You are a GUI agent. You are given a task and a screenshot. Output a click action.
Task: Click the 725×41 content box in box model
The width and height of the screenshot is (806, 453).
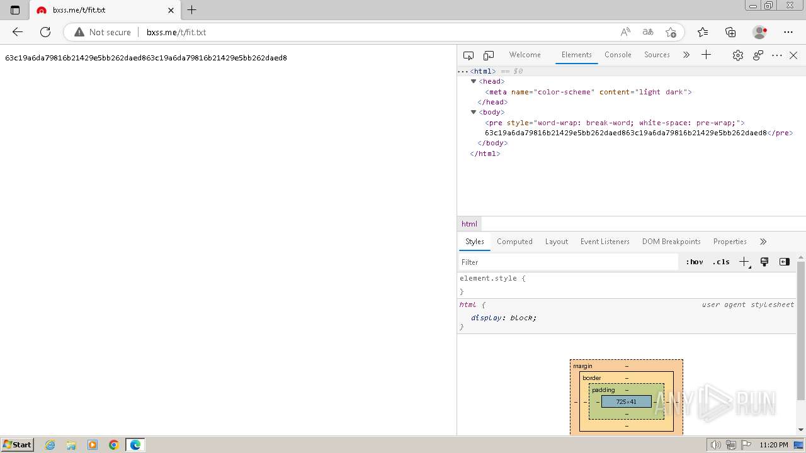[627, 401]
